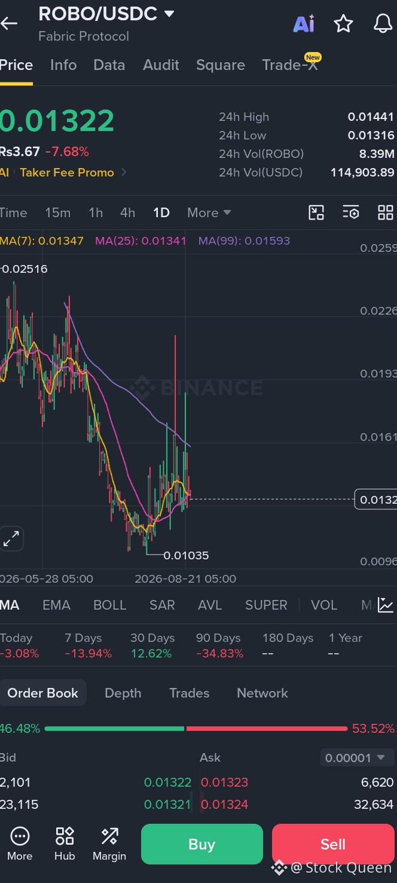Screen dimensions: 397x883
Task: Switch to the Data tab
Action: (x=109, y=65)
